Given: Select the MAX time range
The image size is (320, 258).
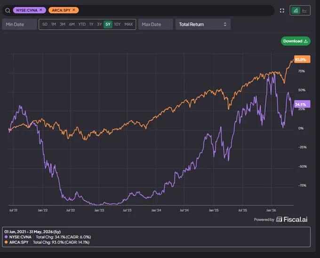Looking at the screenshot, I should tap(128, 24).
